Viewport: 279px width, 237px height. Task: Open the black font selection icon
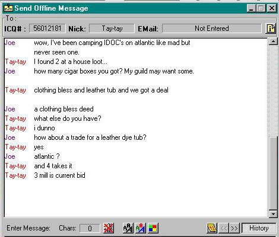[x=128, y=228]
